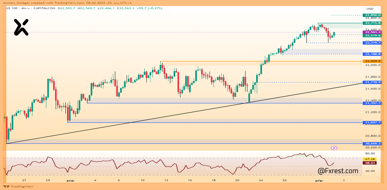Click the close value C22,563.3

click(x=125, y=8)
